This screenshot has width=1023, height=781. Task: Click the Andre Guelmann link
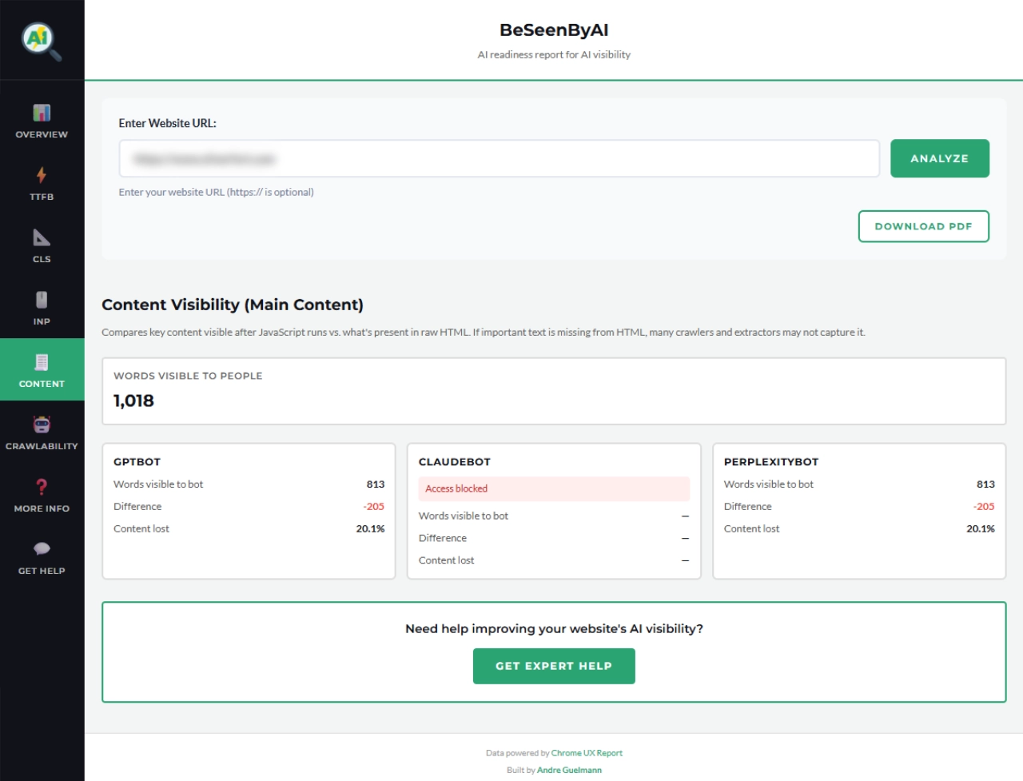coord(571,770)
